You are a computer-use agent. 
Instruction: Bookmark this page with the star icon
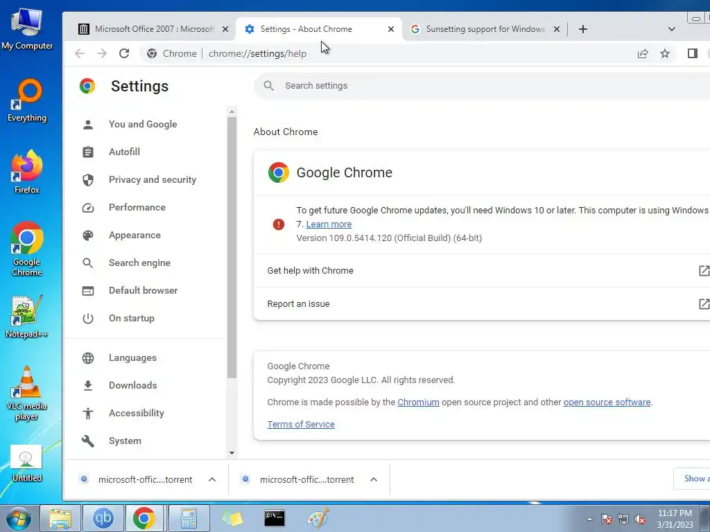pyautogui.click(x=665, y=53)
